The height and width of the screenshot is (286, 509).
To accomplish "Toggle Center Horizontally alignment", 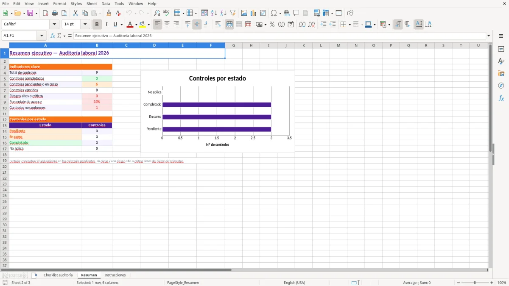I will click(167, 25).
